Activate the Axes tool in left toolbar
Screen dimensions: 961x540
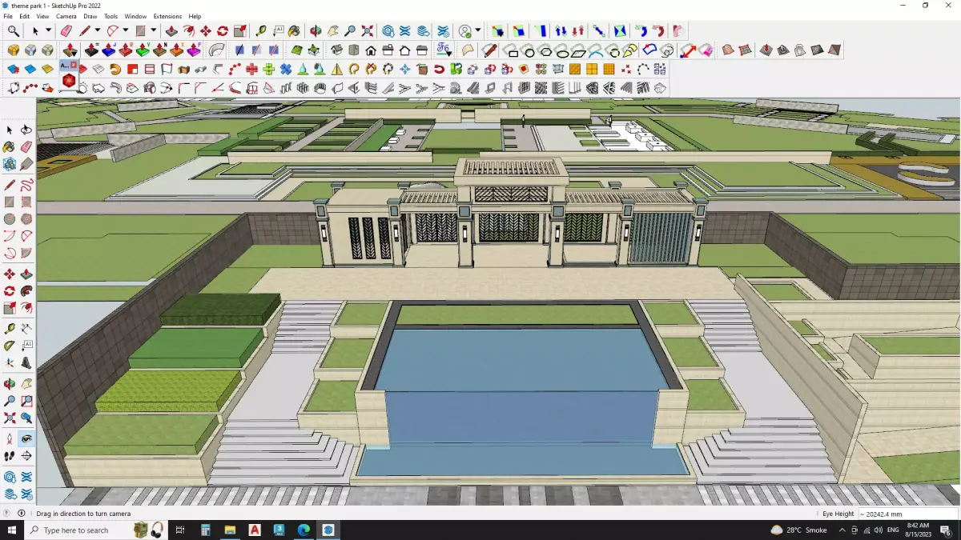point(10,362)
